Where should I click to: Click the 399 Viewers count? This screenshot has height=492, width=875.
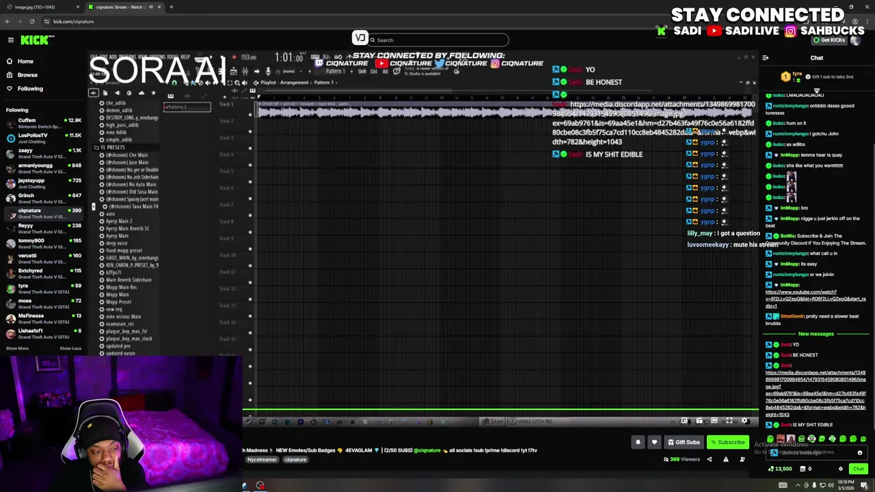click(682, 459)
